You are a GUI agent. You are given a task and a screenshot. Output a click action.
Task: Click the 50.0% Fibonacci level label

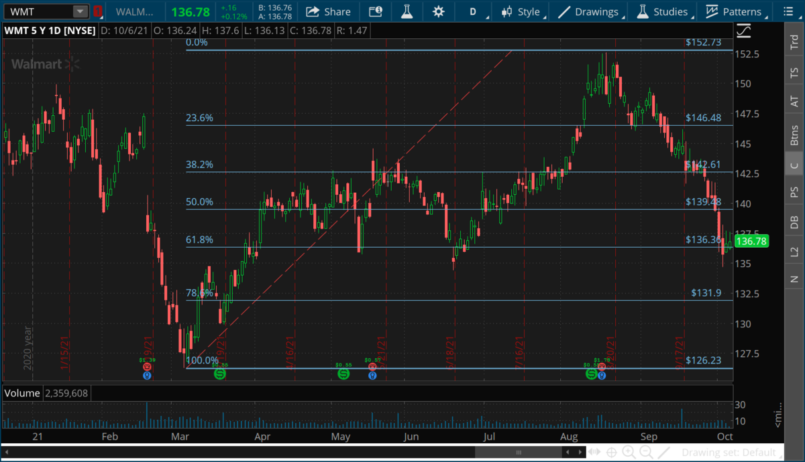point(199,202)
